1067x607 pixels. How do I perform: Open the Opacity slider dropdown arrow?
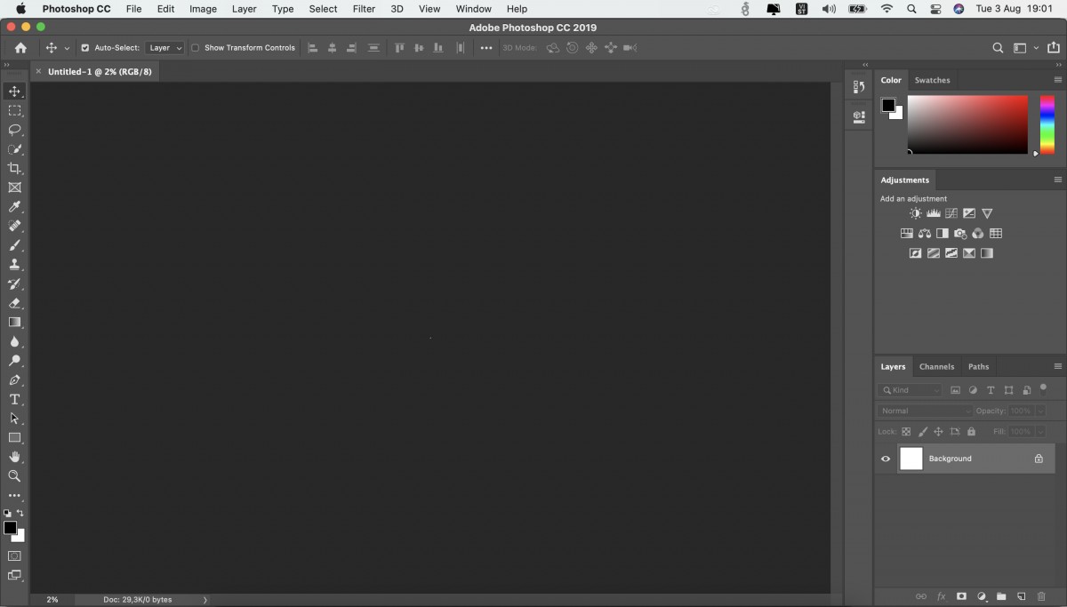tap(1040, 411)
